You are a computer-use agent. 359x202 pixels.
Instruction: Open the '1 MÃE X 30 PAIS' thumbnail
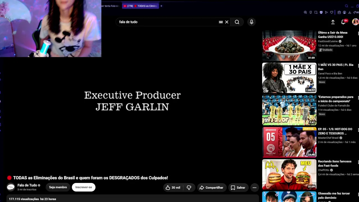click(289, 78)
